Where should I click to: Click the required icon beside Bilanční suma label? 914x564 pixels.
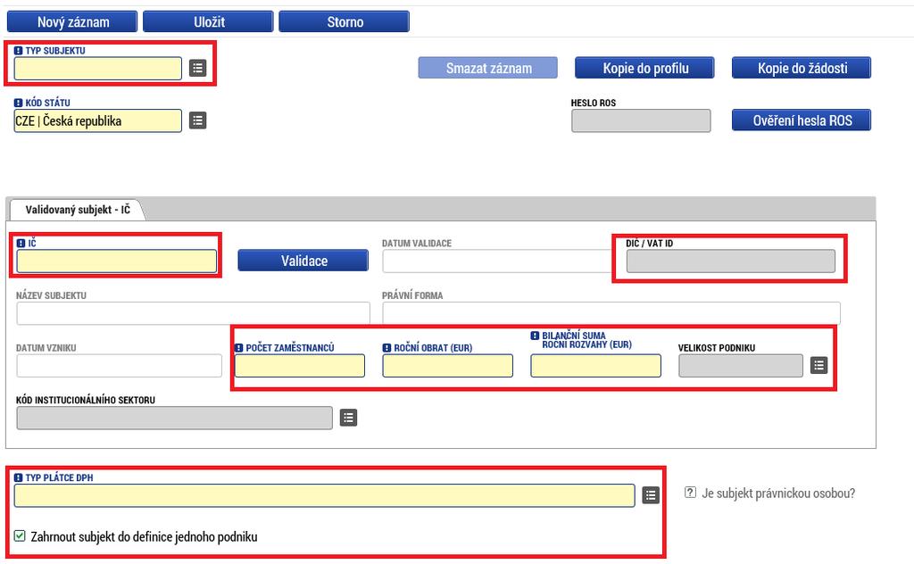coord(536,336)
